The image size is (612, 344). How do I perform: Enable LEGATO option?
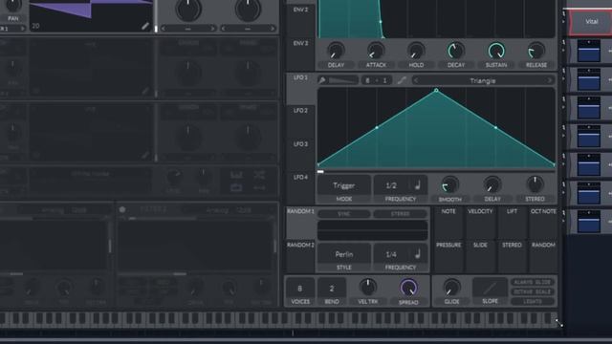click(x=532, y=302)
